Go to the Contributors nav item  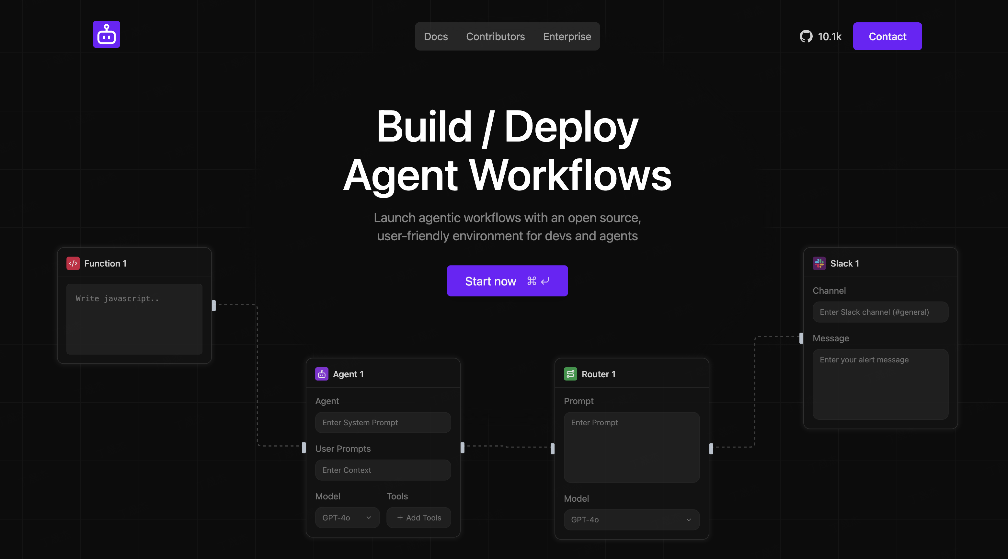pyautogui.click(x=495, y=36)
